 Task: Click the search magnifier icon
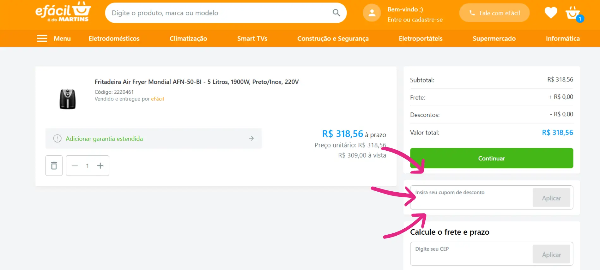point(336,13)
